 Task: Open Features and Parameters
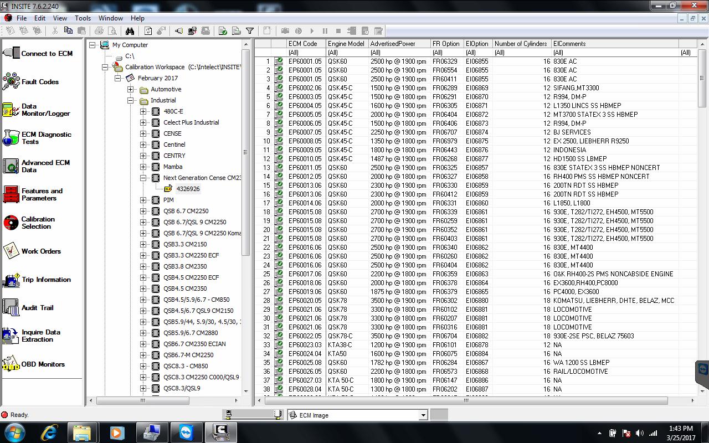point(33,194)
